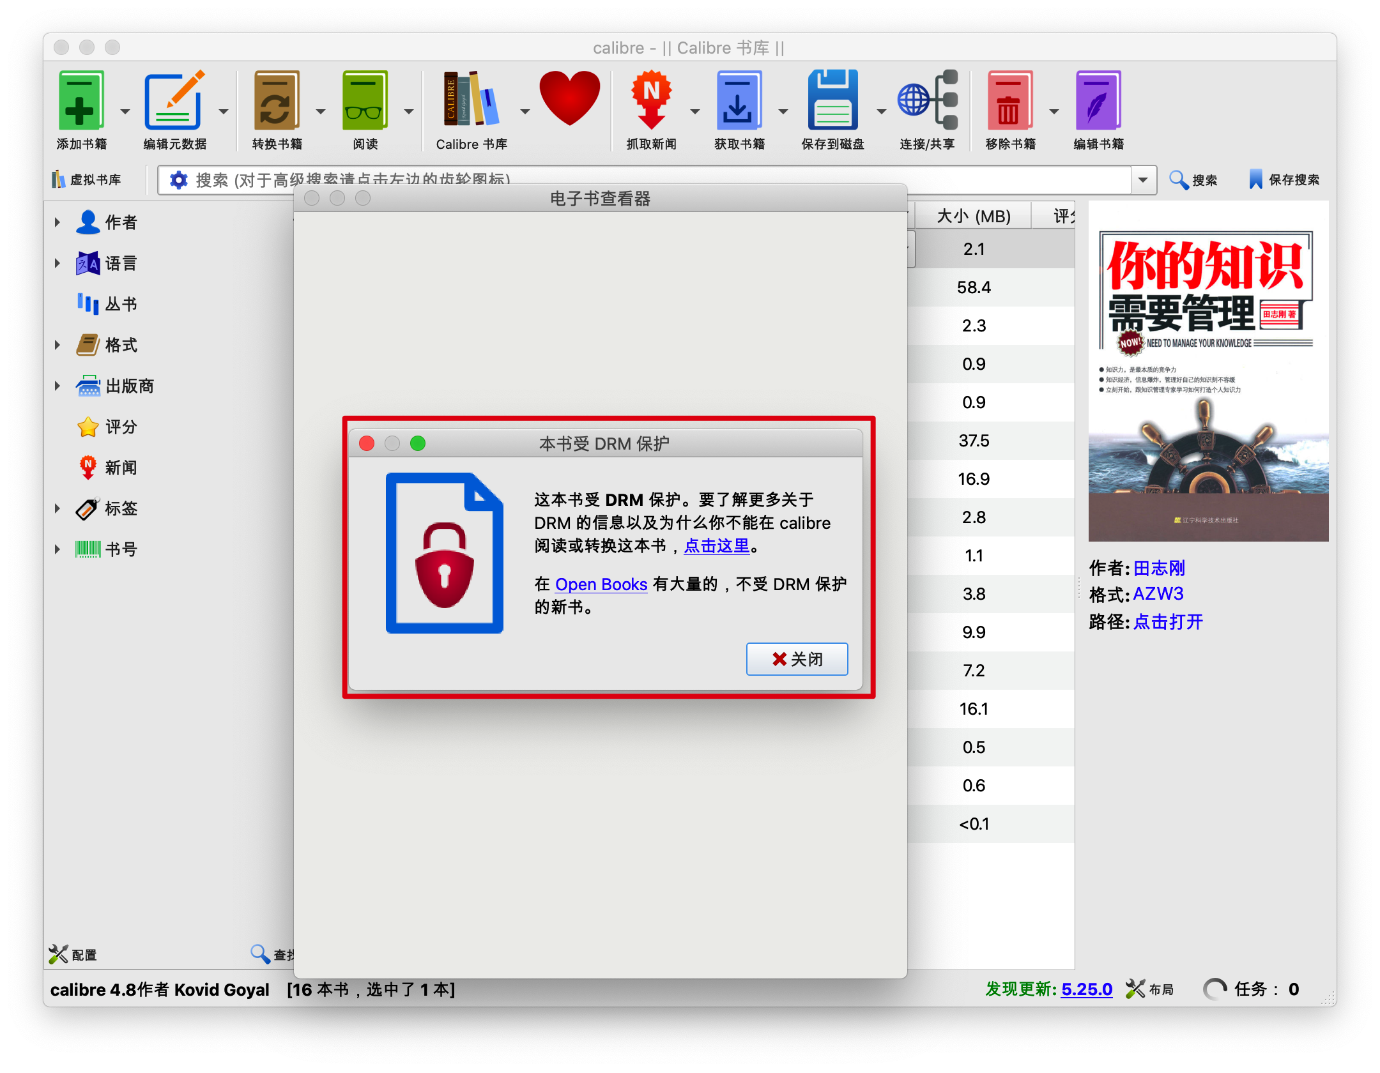Open Get books (获取书籍) icon

739,101
